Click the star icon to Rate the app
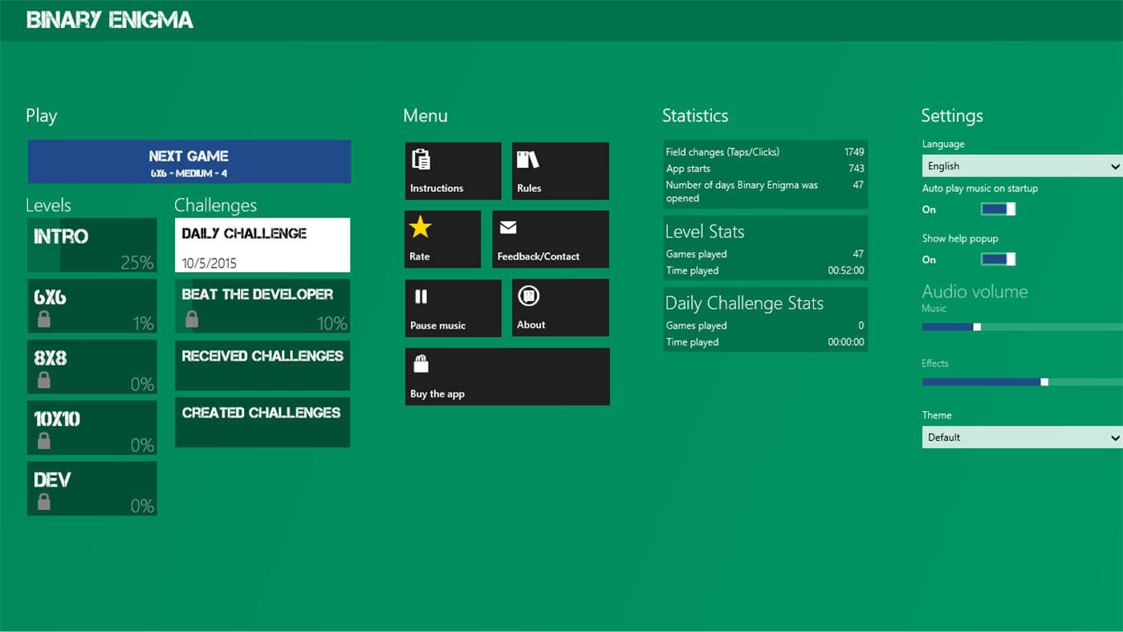This screenshot has width=1123, height=632. pyautogui.click(x=420, y=228)
